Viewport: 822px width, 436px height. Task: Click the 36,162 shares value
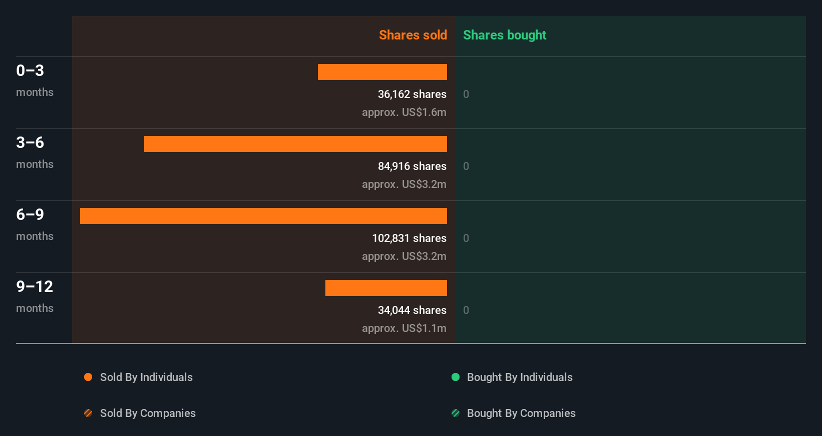point(412,94)
